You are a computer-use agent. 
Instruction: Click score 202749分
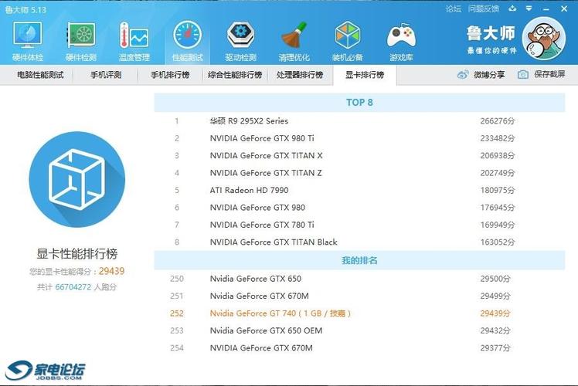tap(498, 173)
